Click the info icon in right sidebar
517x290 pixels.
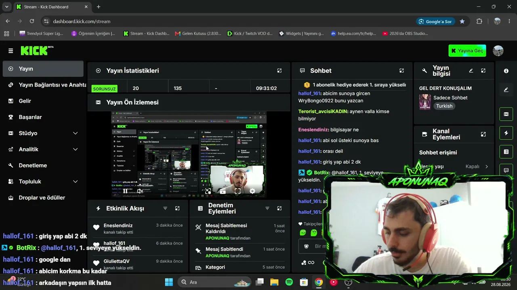506,71
